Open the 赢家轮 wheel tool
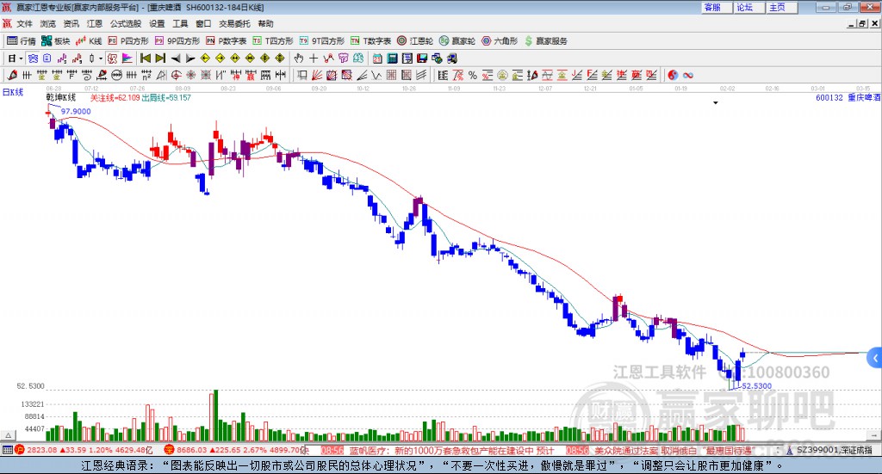This screenshot has height=474, width=882. (x=457, y=41)
